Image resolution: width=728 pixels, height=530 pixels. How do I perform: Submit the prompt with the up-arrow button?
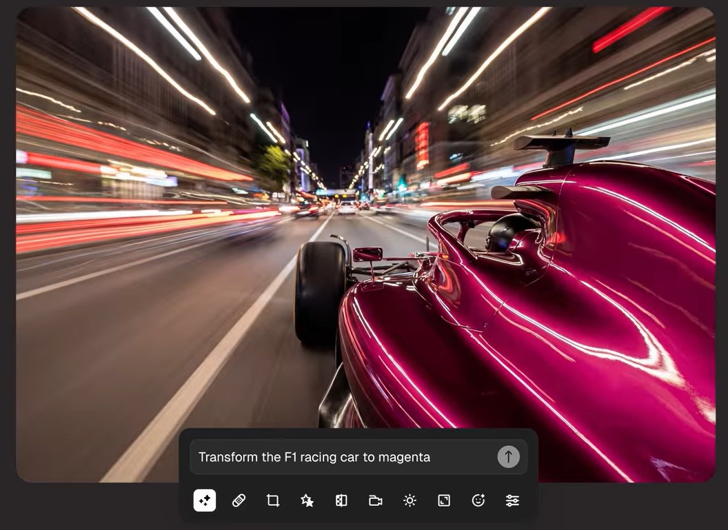coord(508,457)
